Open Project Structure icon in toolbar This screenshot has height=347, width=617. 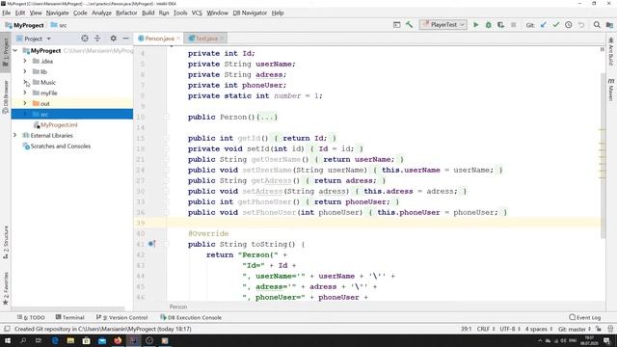point(609,25)
